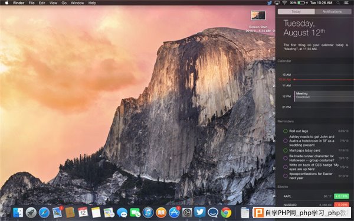
Task: Launch Launchpad rocket icon in Dock
Action: tap(31, 213)
